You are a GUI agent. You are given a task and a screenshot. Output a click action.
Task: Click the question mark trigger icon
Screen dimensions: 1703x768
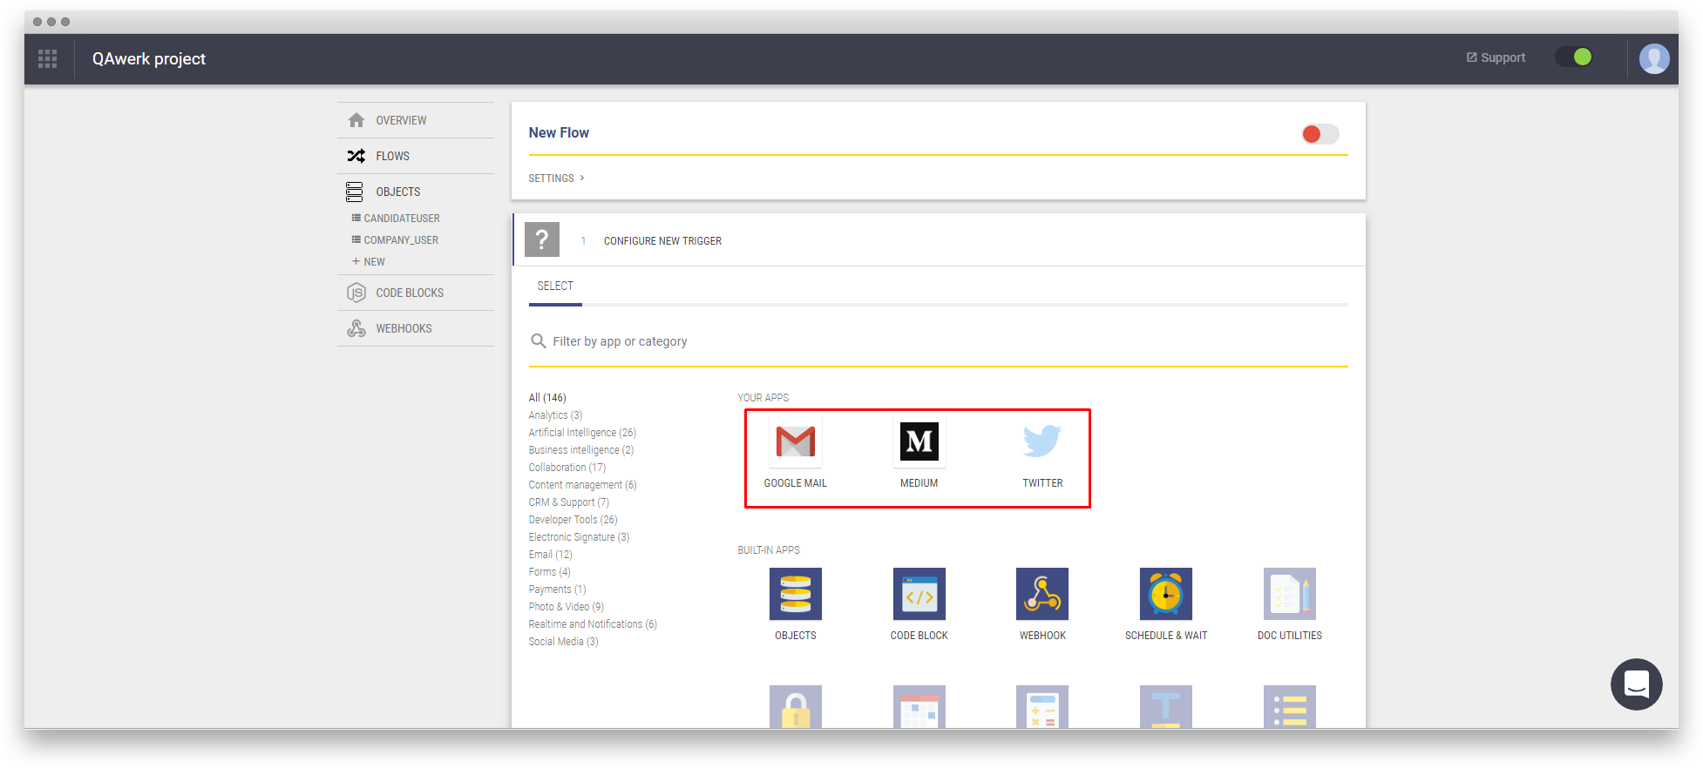[542, 239]
